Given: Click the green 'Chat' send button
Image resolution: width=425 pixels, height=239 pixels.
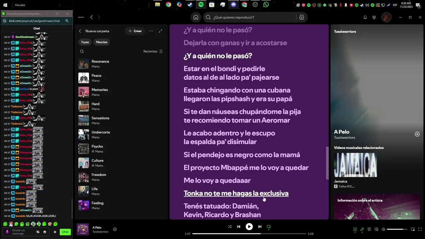Looking at the screenshot, I should click(x=65, y=232).
